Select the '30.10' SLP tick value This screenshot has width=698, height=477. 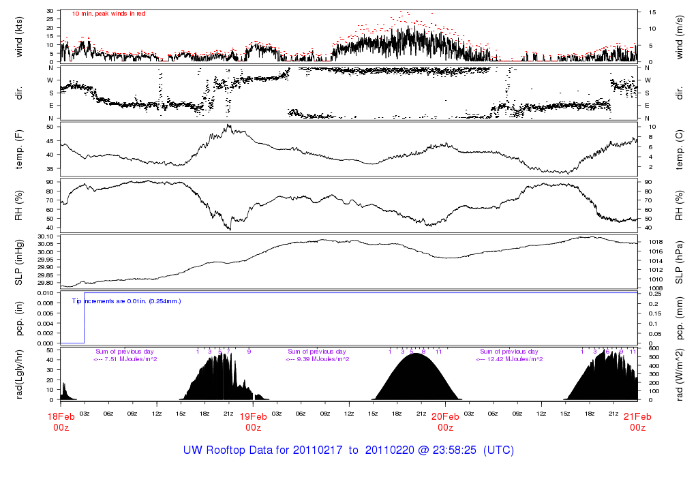[45, 236]
